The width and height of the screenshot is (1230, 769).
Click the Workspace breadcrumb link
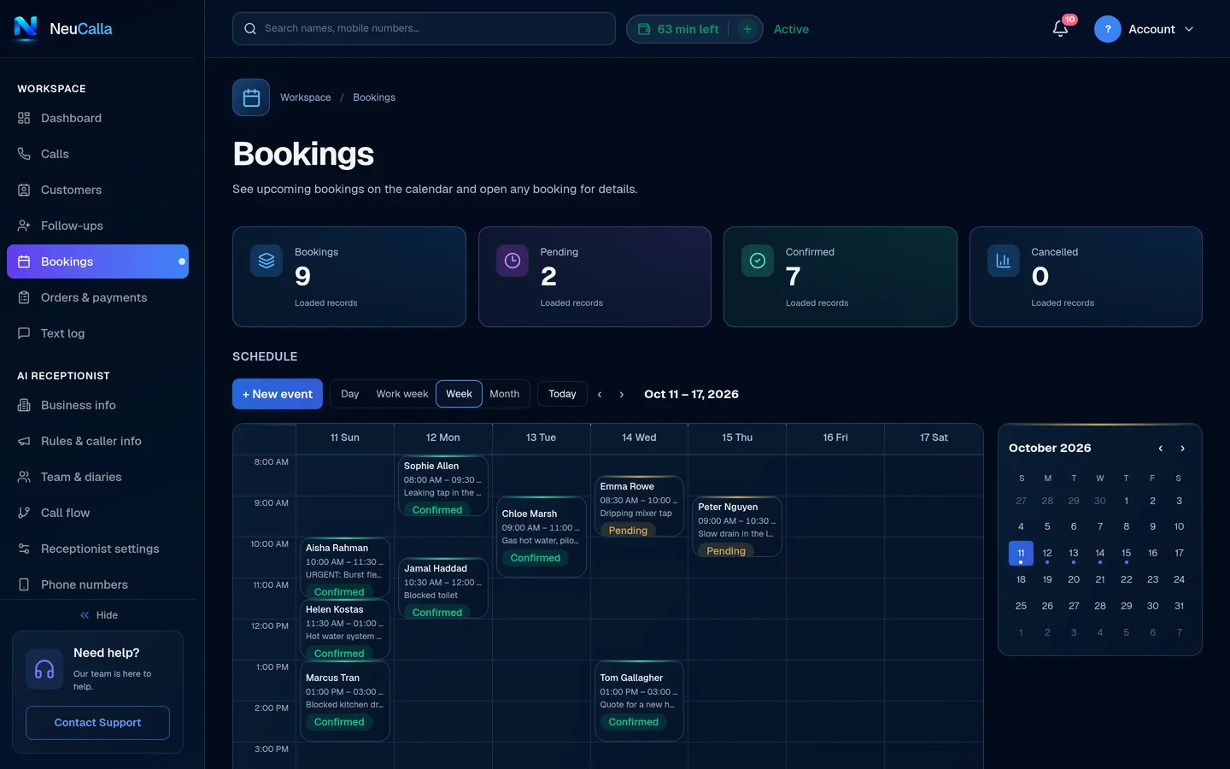pos(306,97)
